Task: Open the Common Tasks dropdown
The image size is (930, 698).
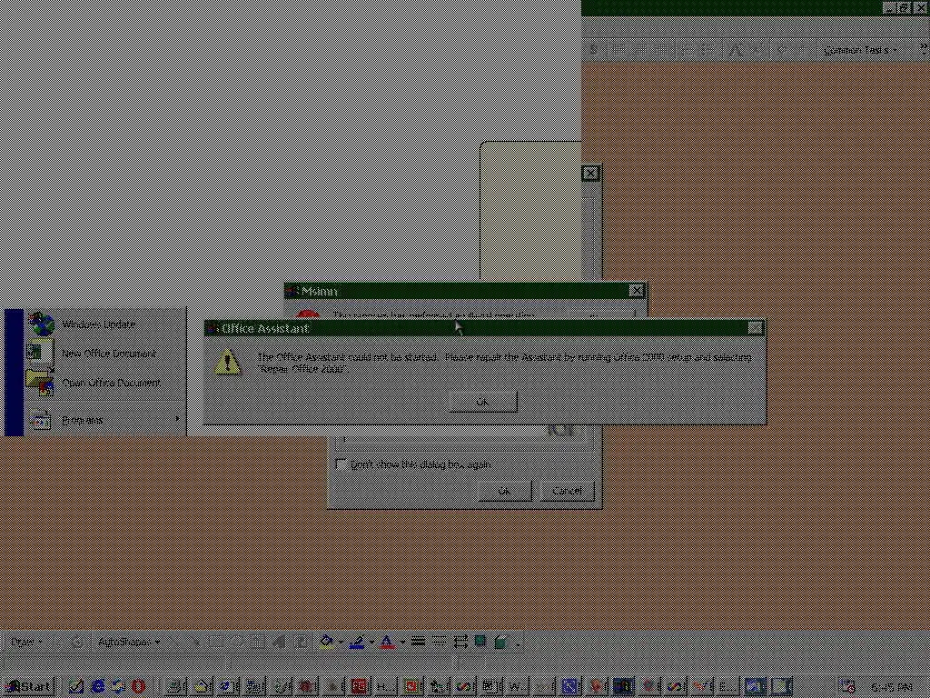Action: [x=860, y=50]
